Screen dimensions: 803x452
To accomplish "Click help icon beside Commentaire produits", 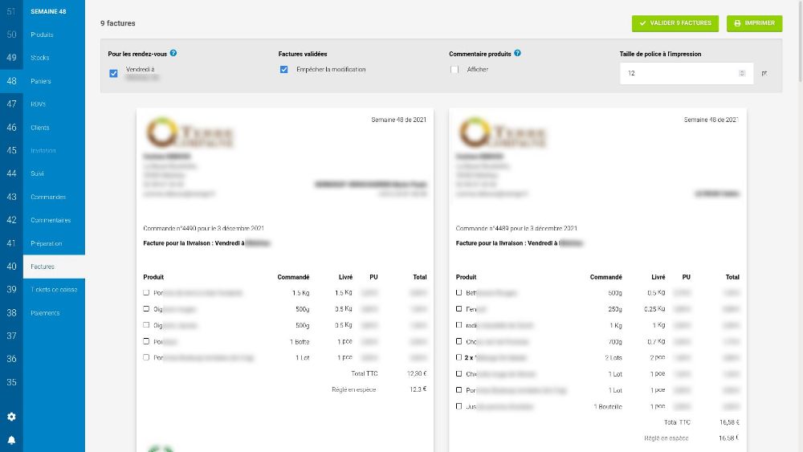I will point(517,53).
